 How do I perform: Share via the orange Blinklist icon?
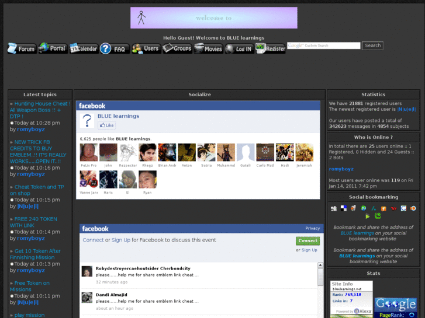click(x=413, y=208)
